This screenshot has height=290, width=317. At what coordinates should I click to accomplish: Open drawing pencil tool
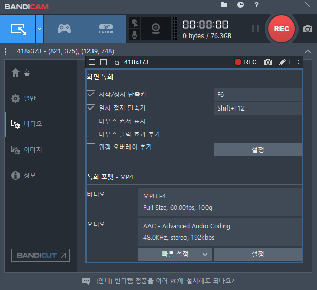282,62
